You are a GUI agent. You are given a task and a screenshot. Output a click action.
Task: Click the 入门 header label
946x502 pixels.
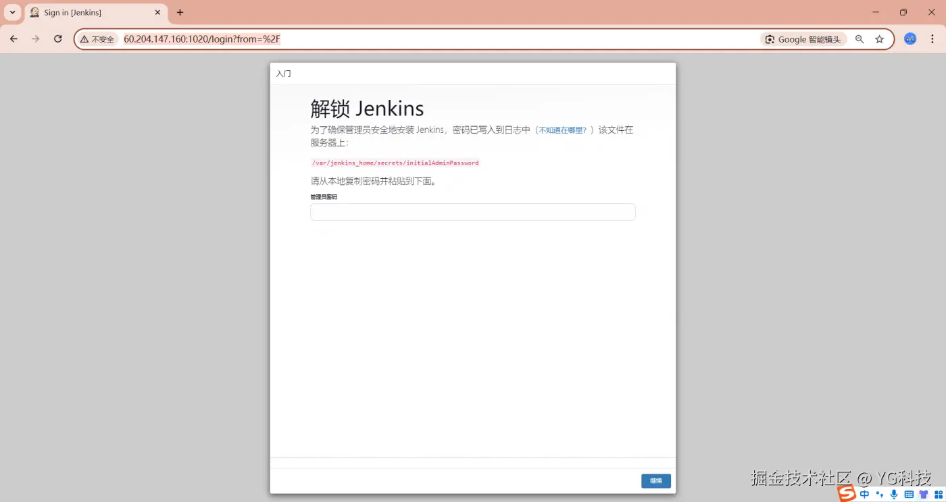[x=283, y=74]
